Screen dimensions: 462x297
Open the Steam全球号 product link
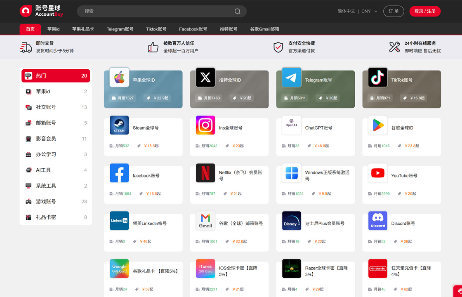point(146,128)
